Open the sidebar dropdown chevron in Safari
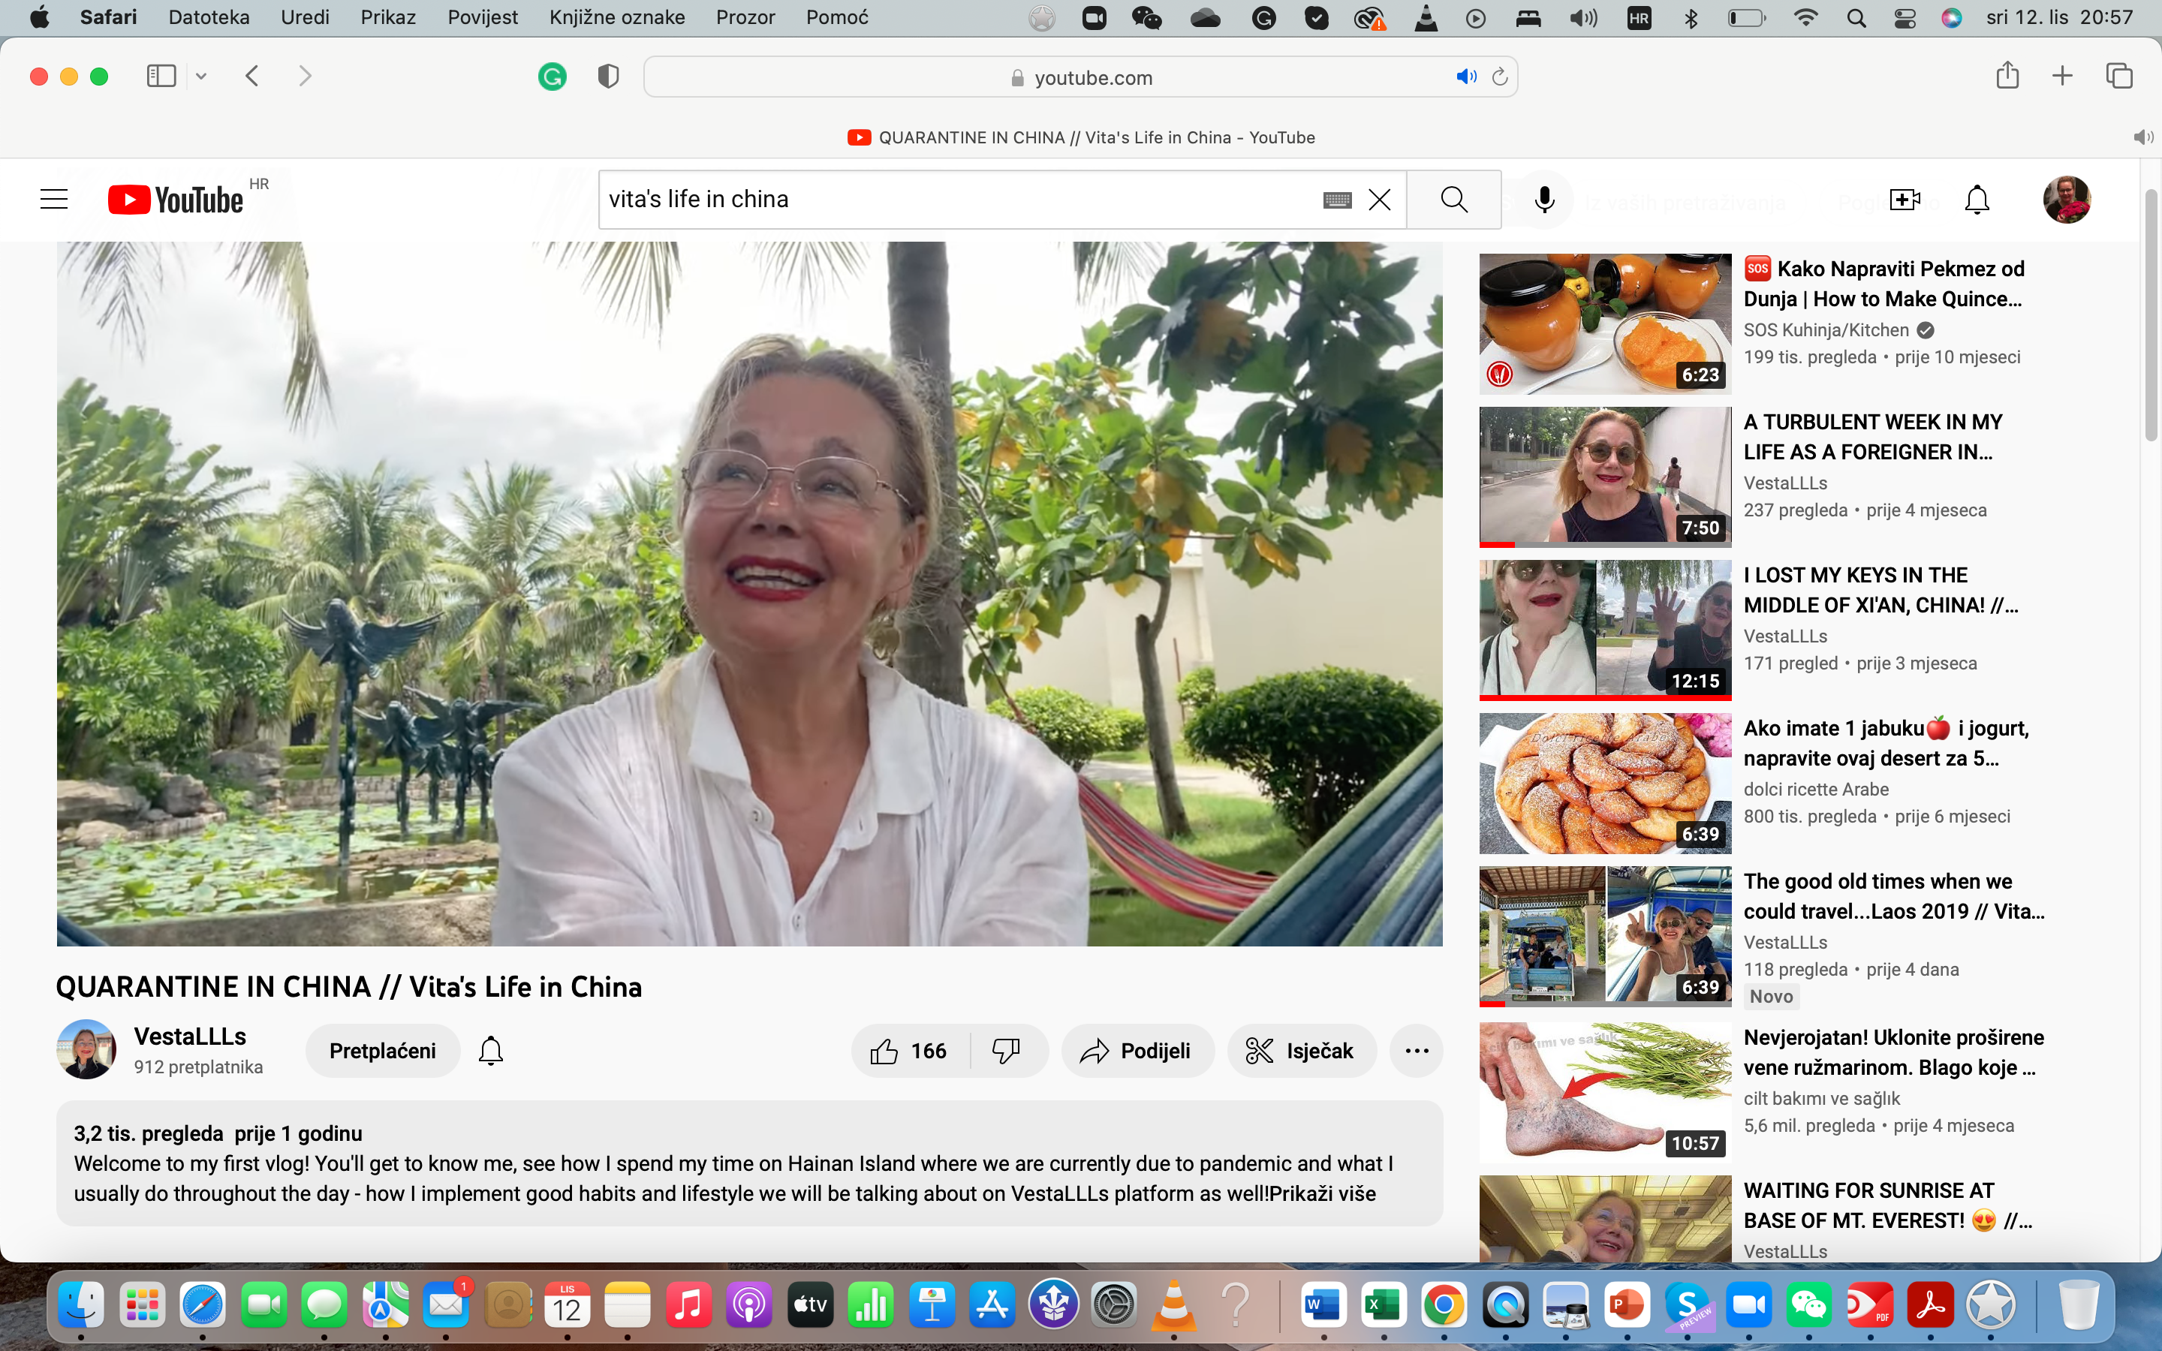Screen dimensions: 2162x1351 point(202,77)
